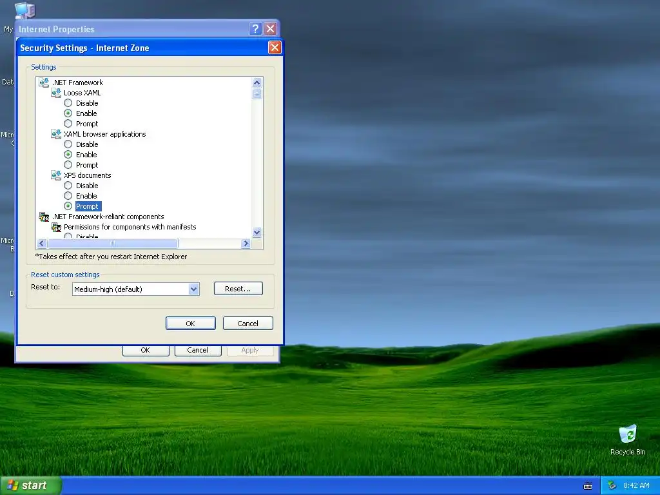This screenshot has height=495, width=660.
Task: Open the Reset to Medium-high dropdown
Action: click(x=193, y=289)
